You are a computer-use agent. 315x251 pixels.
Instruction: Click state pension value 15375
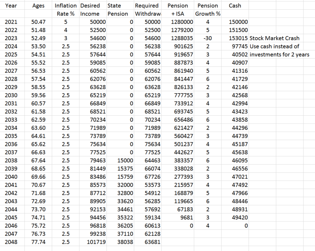[120, 169]
